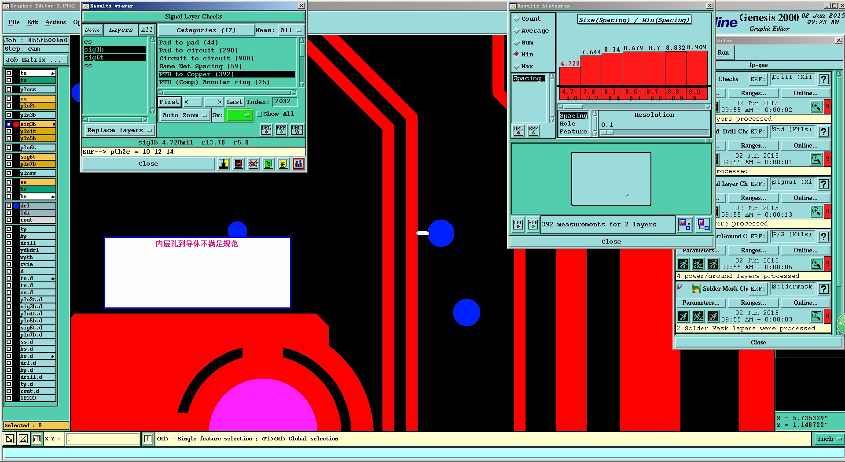Select Pad to circuit (298) category
The height and width of the screenshot is (462, 845).
click(198, 51)
